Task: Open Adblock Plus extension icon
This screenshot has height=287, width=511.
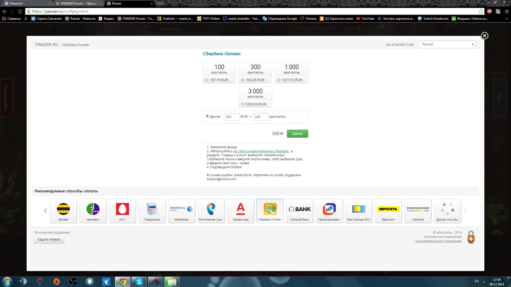Action: pos(489,11)
